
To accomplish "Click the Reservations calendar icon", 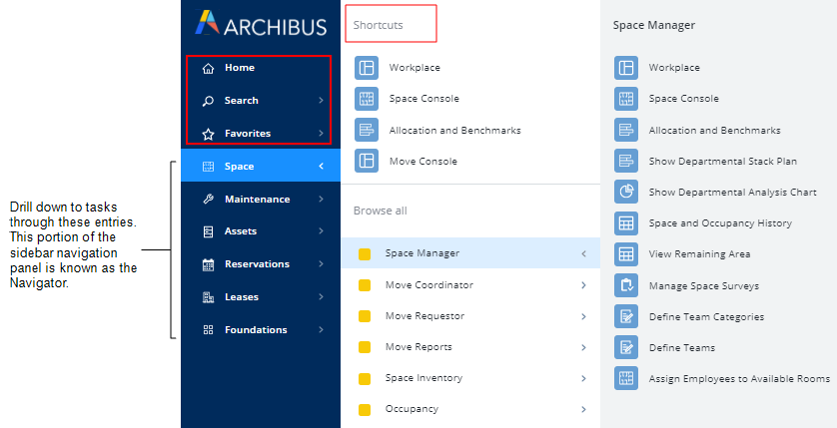I will pos(208,264).
